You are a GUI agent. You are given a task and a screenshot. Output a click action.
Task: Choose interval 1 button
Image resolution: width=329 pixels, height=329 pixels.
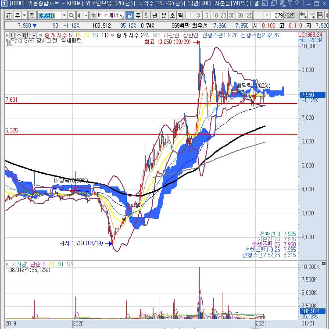tap(190, 15)
